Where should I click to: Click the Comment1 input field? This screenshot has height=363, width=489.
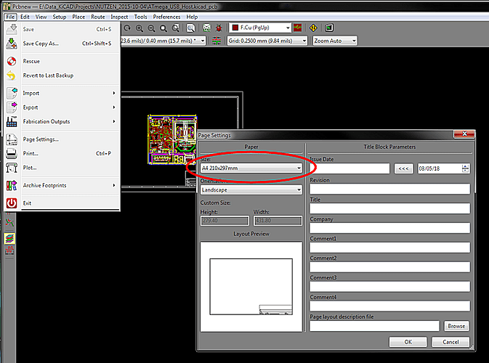[x=390, y=248]
